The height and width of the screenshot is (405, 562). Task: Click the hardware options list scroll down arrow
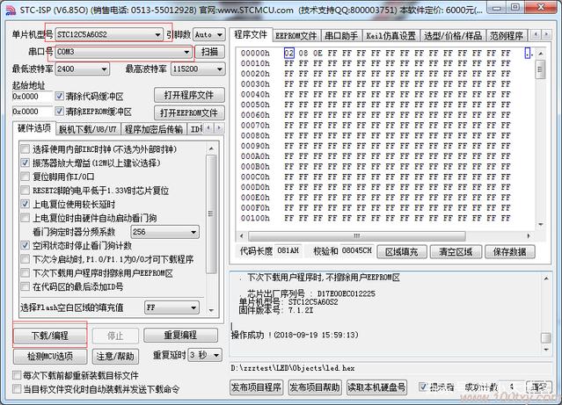pos(211,310)
